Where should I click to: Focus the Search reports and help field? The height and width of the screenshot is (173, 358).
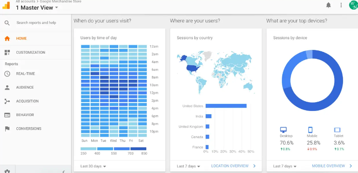pyautogui.click(x=36, y=23)
